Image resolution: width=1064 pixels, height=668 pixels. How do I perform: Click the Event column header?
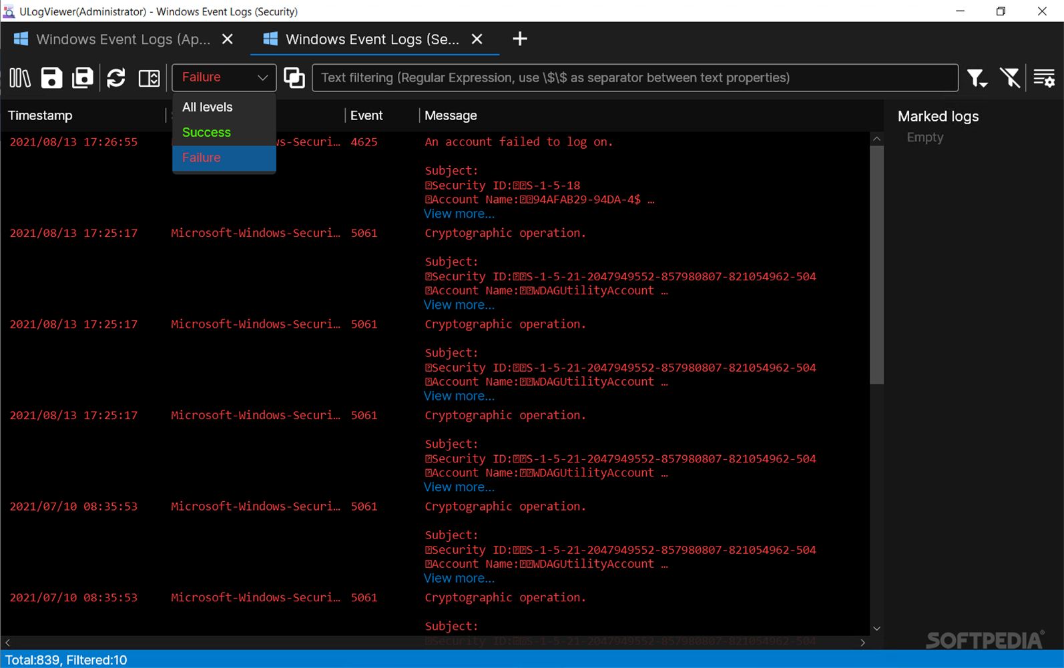[366, 115]
